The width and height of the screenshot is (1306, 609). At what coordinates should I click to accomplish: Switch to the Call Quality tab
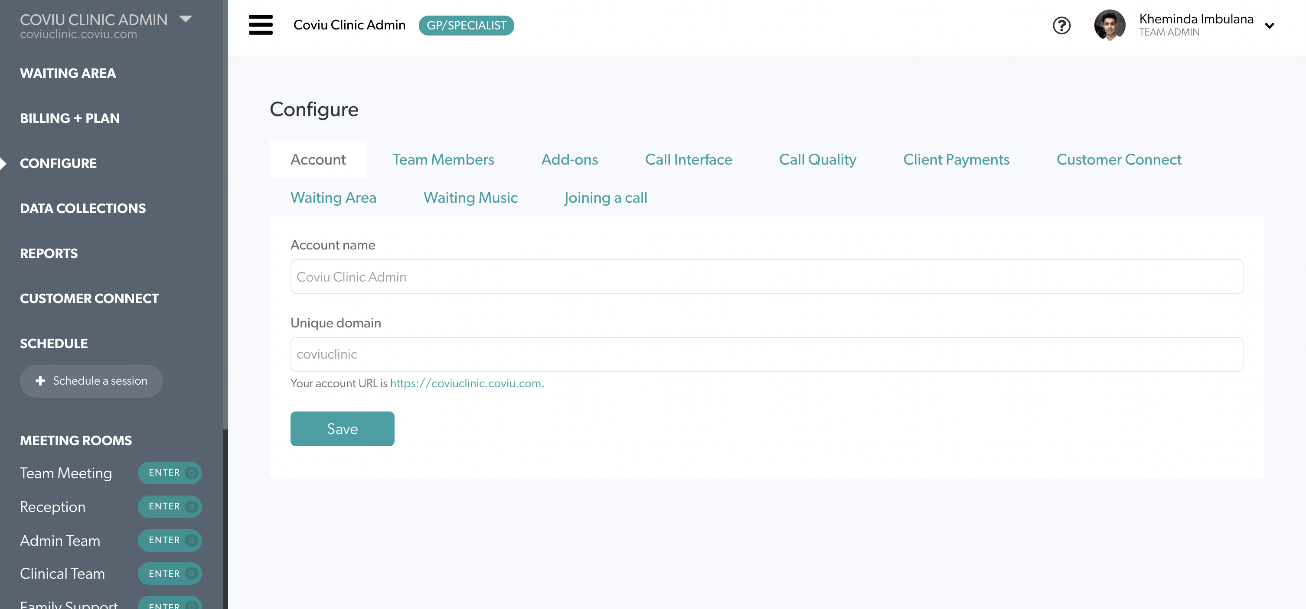[817, 159]
